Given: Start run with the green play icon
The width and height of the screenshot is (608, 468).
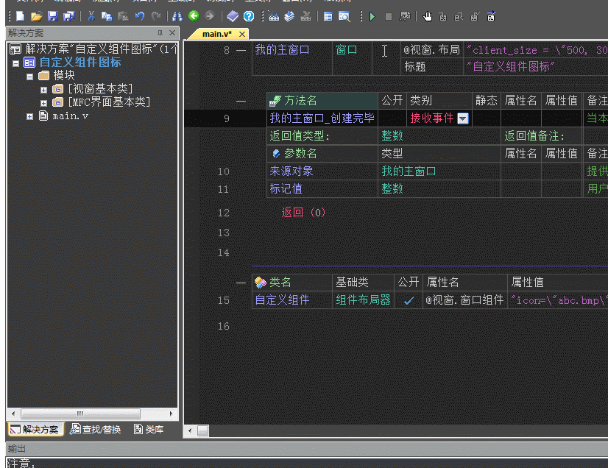Looking at the screenshot, I should 372,16.
